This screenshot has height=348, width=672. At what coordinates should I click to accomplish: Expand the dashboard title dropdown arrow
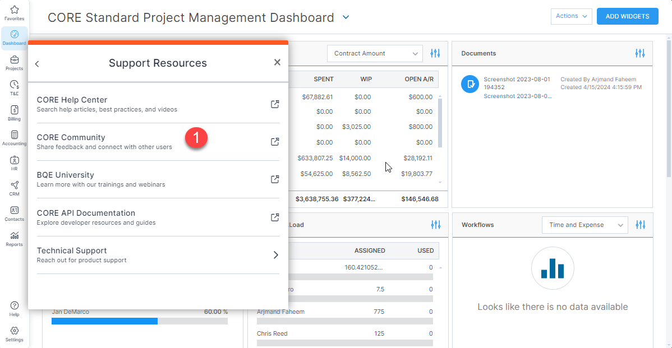(346, 17)
